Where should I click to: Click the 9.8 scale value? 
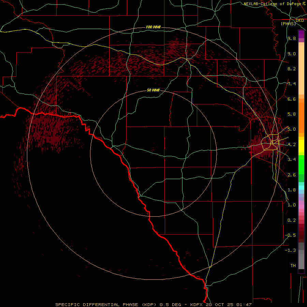292,39
